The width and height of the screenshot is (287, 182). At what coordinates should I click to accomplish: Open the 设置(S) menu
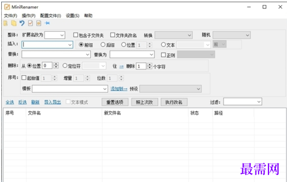(72, 16)
